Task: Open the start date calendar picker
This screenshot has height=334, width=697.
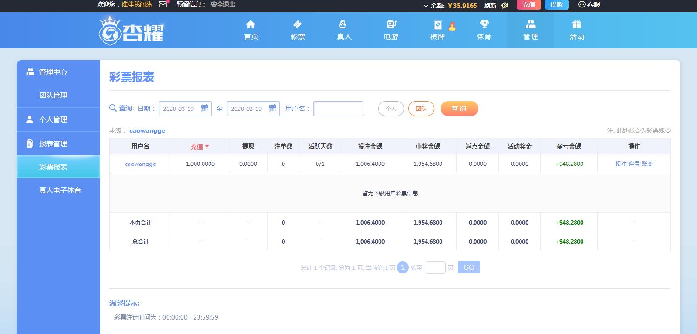Action: (x=204, y=109)
